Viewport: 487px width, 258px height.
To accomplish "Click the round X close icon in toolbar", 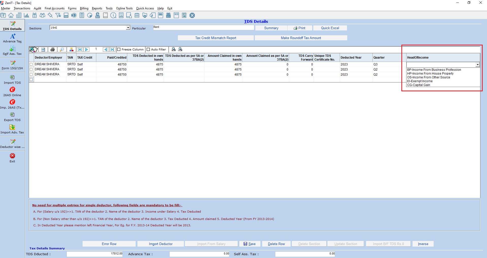I will [x=192, y=15].
